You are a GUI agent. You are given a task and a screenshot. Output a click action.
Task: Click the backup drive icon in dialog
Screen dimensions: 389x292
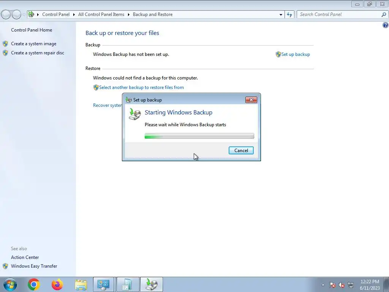pyautogui.click(x=135, y=114)
